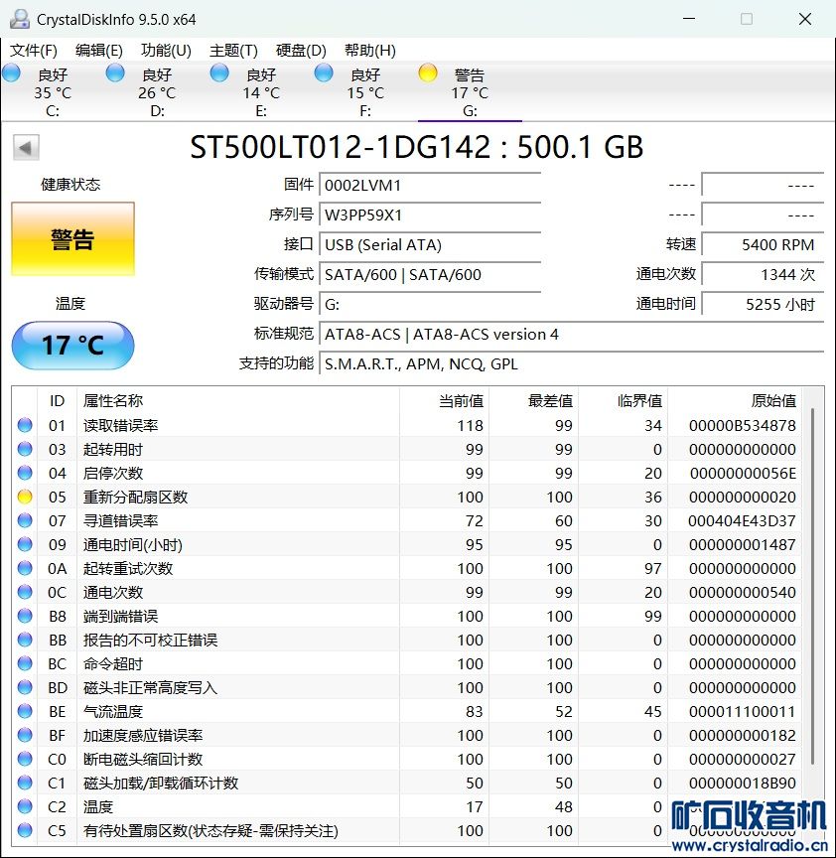Click status orb for attribute BE 气流温度
Viewport: 836px width, 858px height.
point(25,711)
